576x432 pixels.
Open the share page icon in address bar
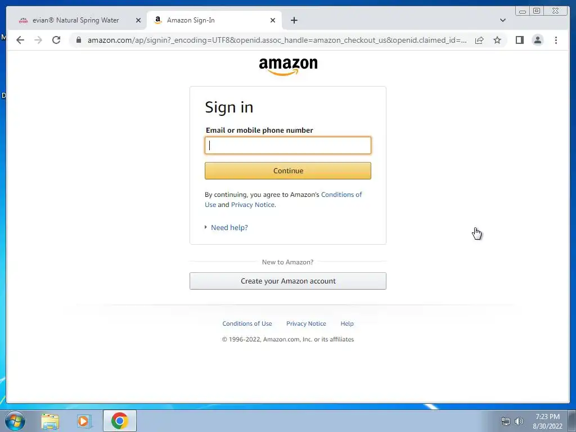pyautogui.click(x=479, y=40)
